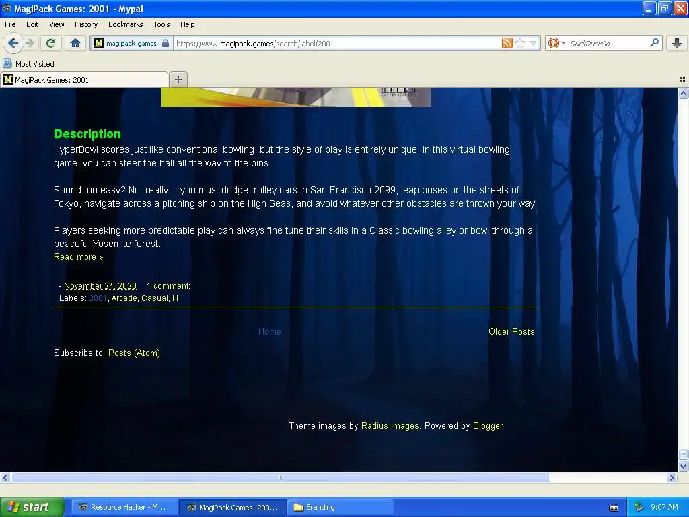Open the Downloads arrow button
The height and width of the screenshot is (517, 689).
coord(677,43)
